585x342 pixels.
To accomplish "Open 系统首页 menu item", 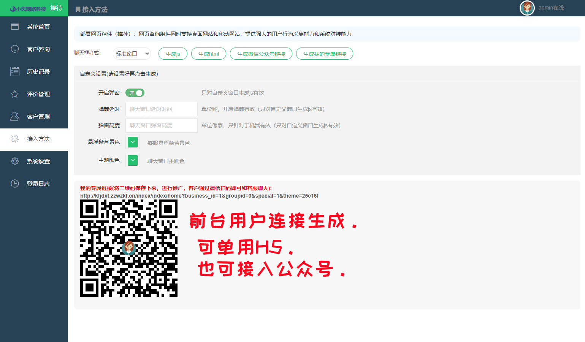I will [34, 27].
